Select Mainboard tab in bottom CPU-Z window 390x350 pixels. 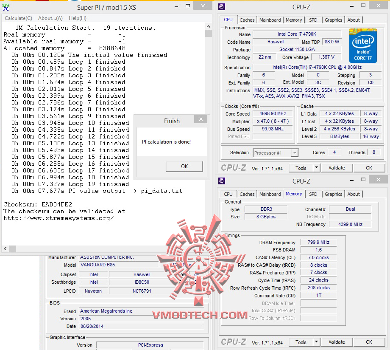tap(270, 194)
